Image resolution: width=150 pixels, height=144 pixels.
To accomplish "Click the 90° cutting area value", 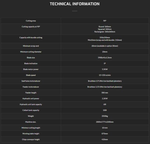I will click(105, 21).
